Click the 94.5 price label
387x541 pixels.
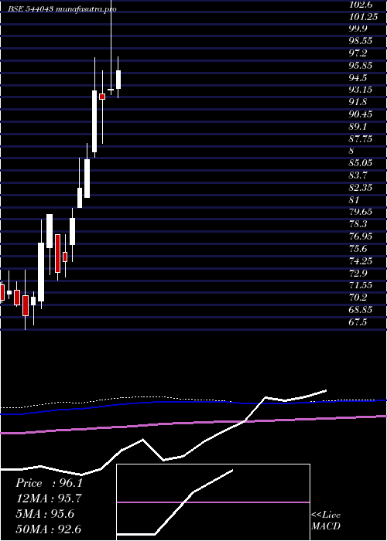(x=358, y=77)
